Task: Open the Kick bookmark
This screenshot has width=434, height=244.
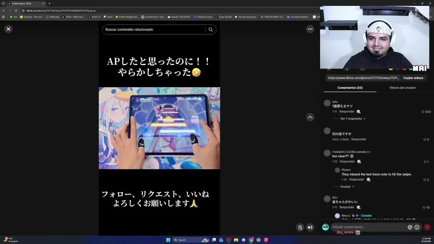Action: (x=13, y=17)
